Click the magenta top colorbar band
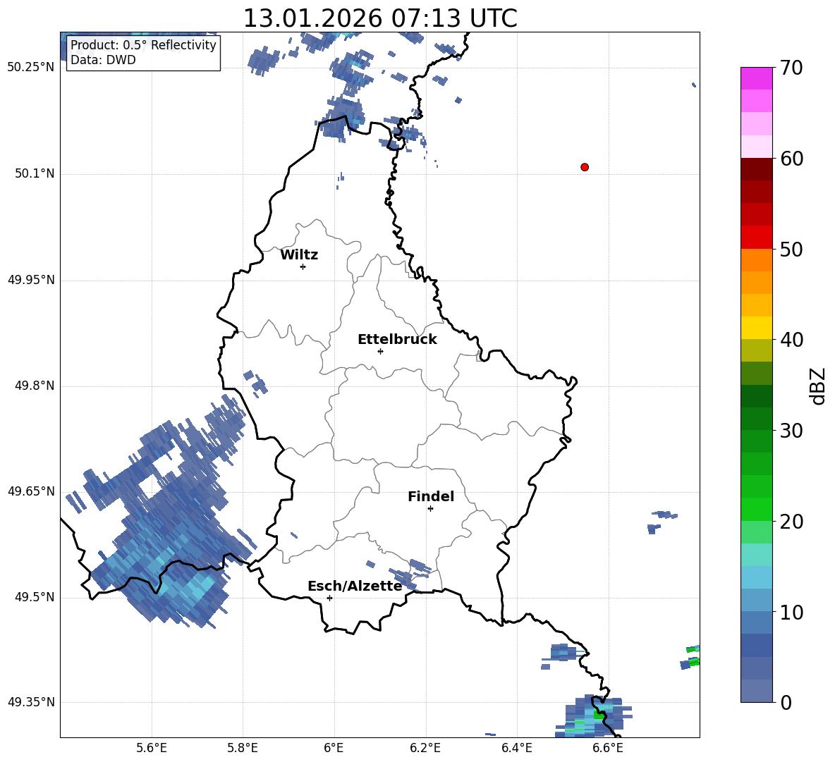The image size is (835, 762). [x=756, y=78]
